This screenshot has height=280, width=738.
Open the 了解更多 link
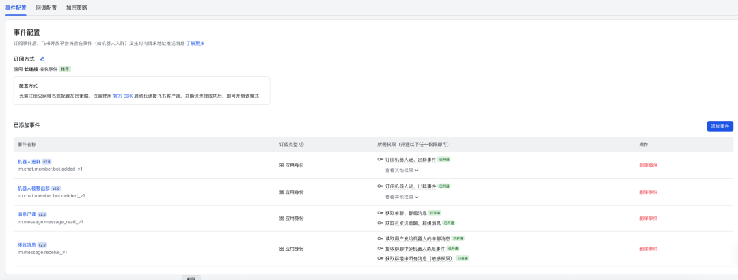(195, 43)
